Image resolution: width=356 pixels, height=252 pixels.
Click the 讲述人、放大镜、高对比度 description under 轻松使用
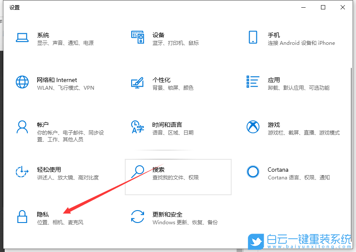click(67, 178)
